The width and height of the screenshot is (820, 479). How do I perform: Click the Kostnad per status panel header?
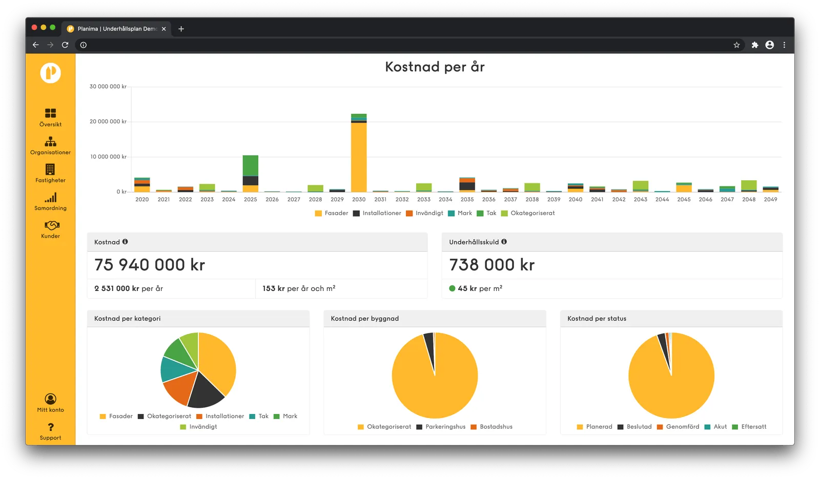(x=671, y=319)
